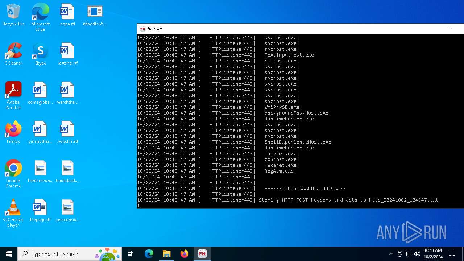Click the dllhost.exe log entry

pos(280,61)
